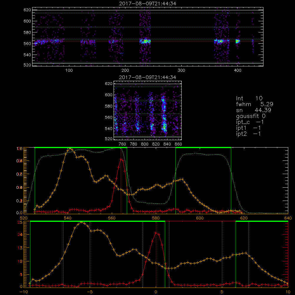This screenshot has width=295, height=295.
Task: Click the 'ipt2 -1' readout
Action: pyautogui.click(x=248, y=134)
